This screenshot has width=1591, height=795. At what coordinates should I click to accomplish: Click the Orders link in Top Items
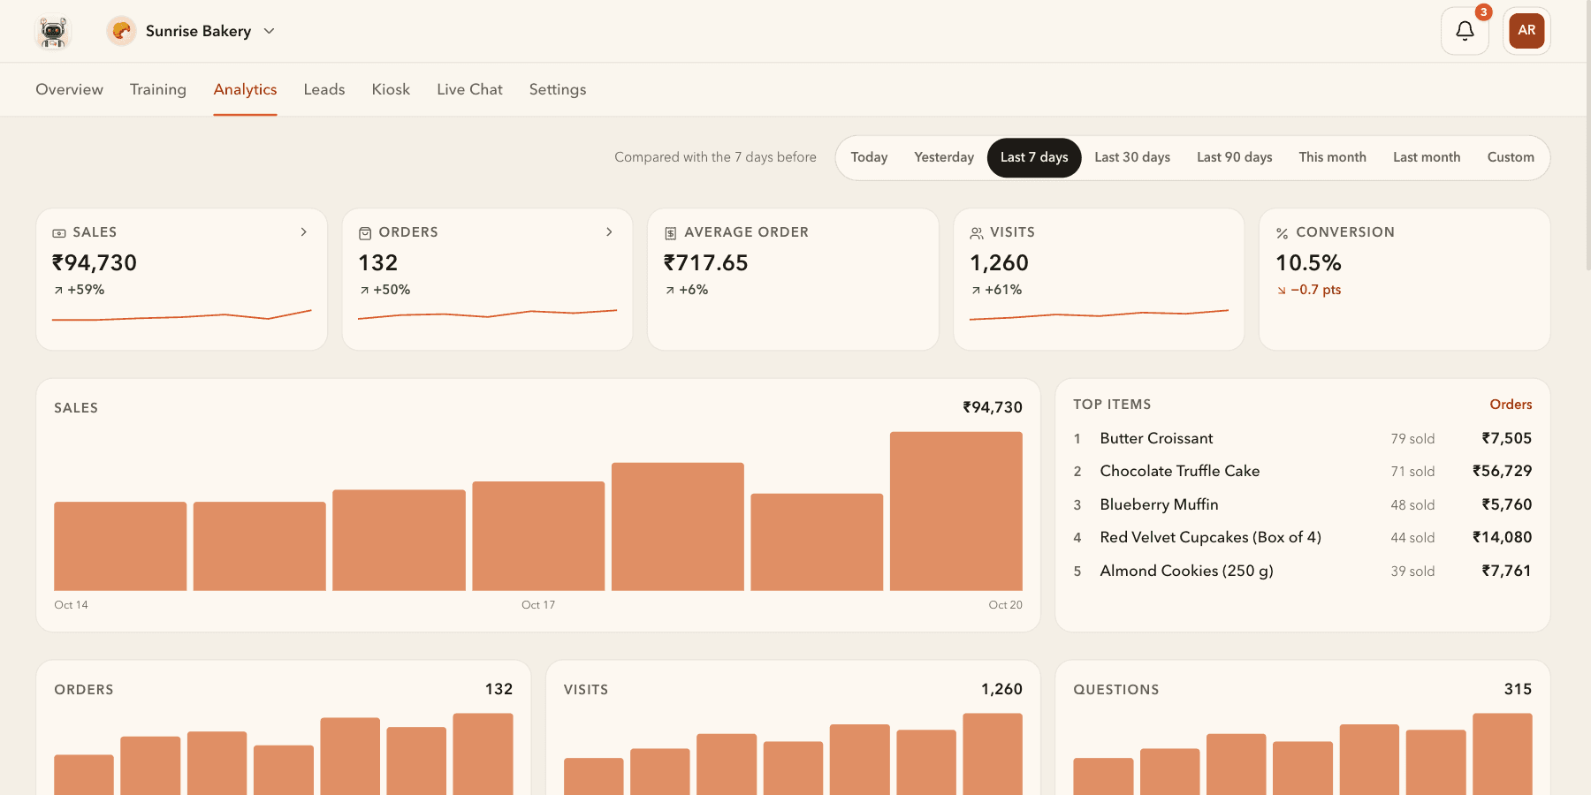(x=1511, y=405)
